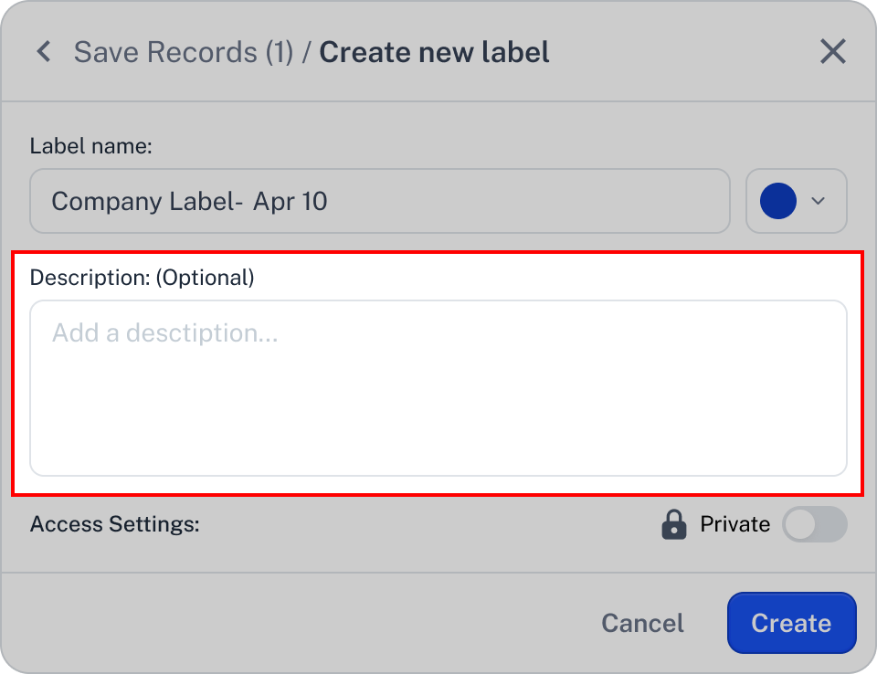Viewport: 877px width, 674px height.
Task: Click the Company Label- Apr 10 text
Action: pyautogui.click(x=190, y=201)
